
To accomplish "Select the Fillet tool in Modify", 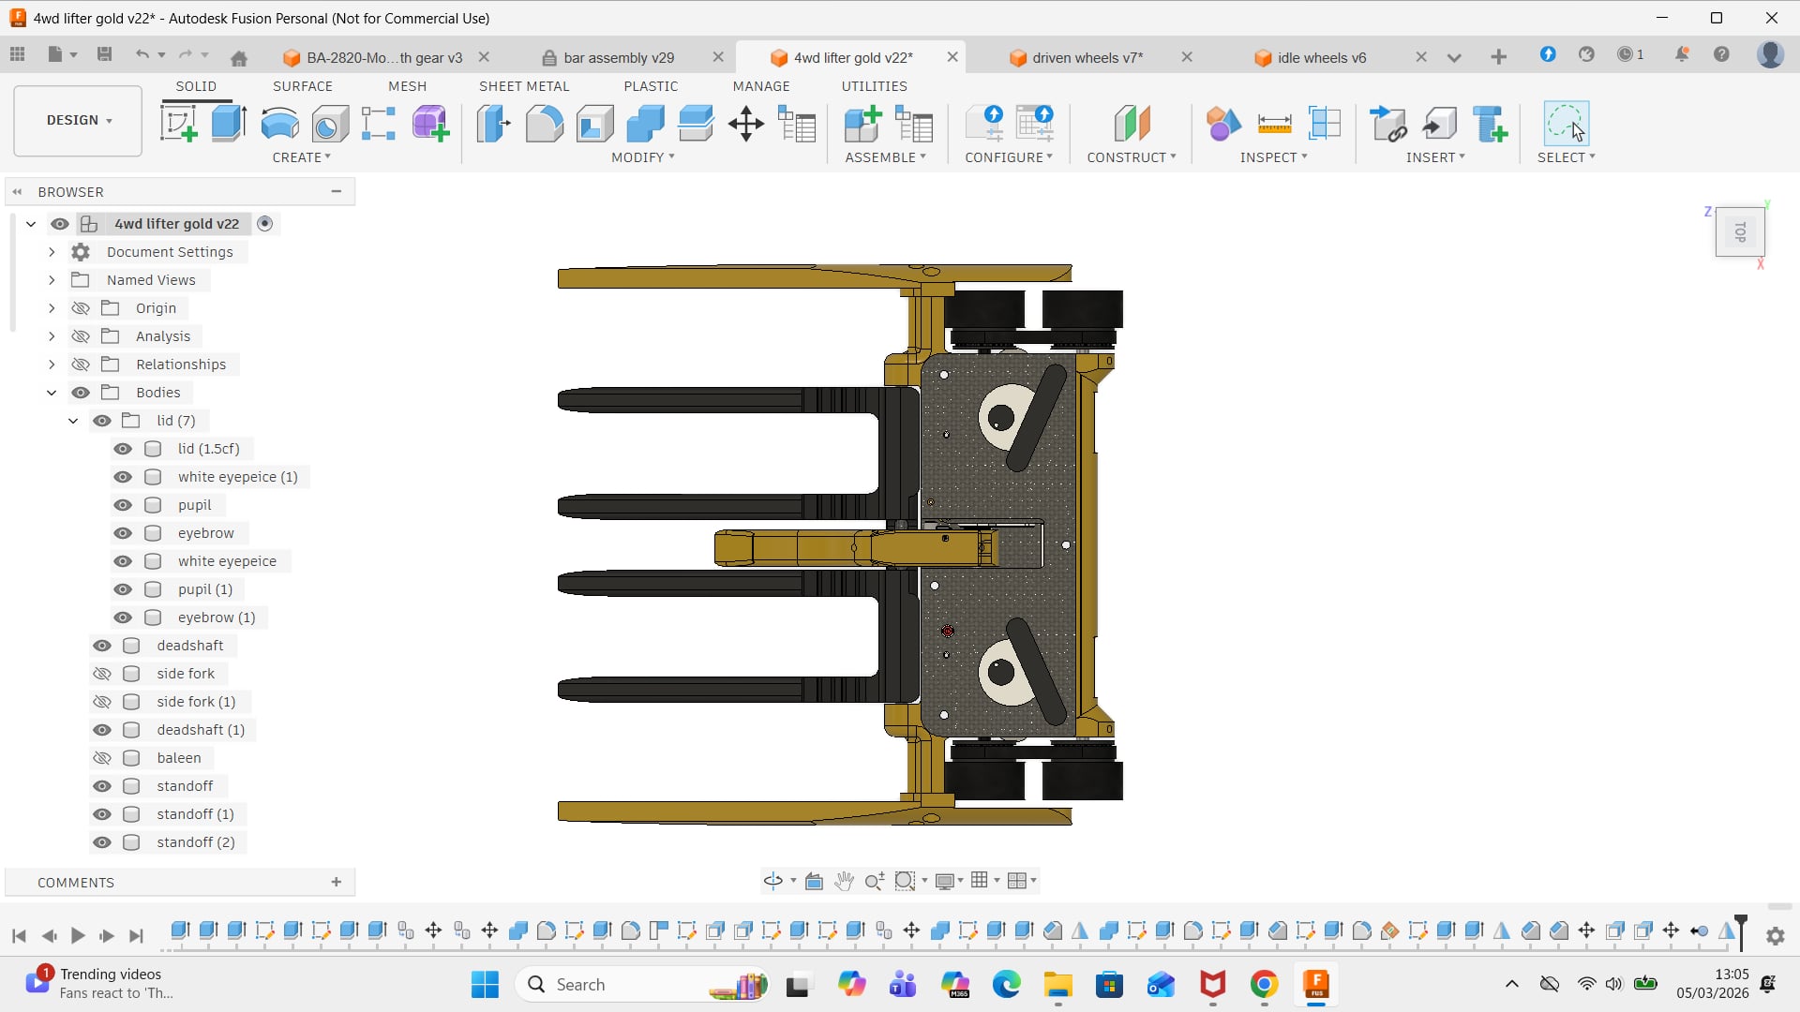I will [x=544, y=124].
